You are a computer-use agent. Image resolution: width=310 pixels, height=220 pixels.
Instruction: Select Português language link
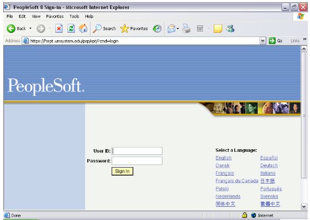(271, 189)
